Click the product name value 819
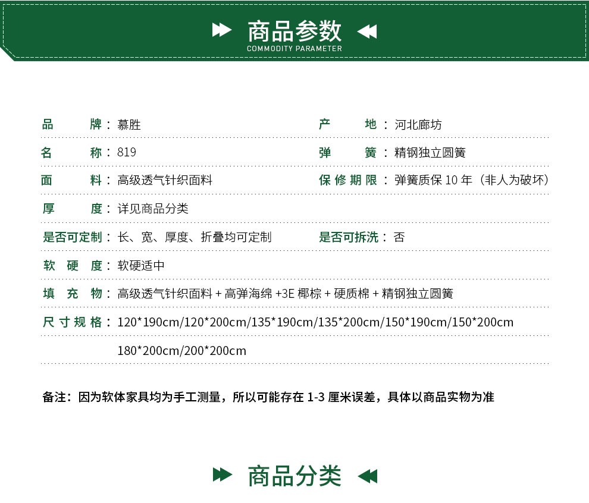 click(127, 152)
